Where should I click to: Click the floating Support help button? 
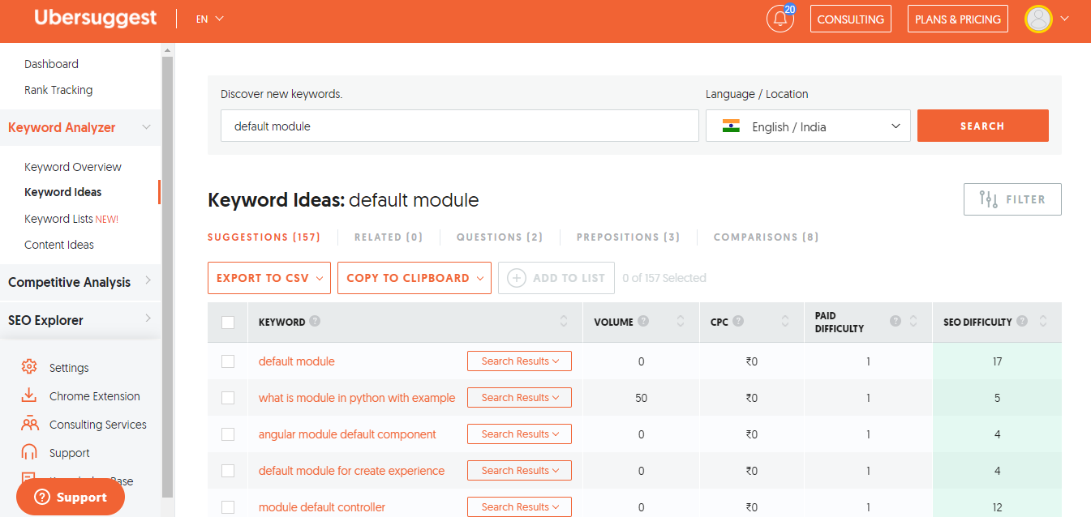pyautogui.click(x=70, y=496)
